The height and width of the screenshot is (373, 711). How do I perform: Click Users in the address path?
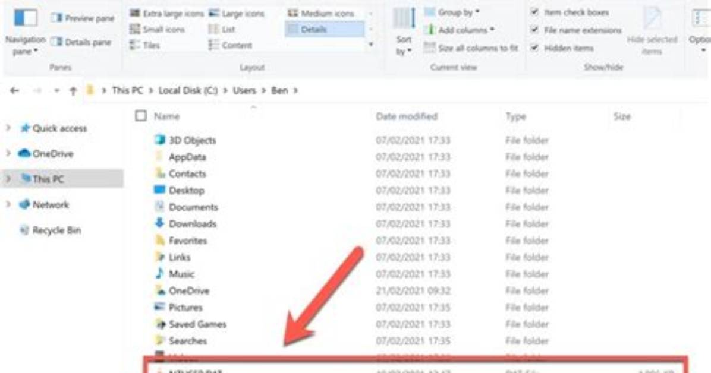[x=244, y=91]
